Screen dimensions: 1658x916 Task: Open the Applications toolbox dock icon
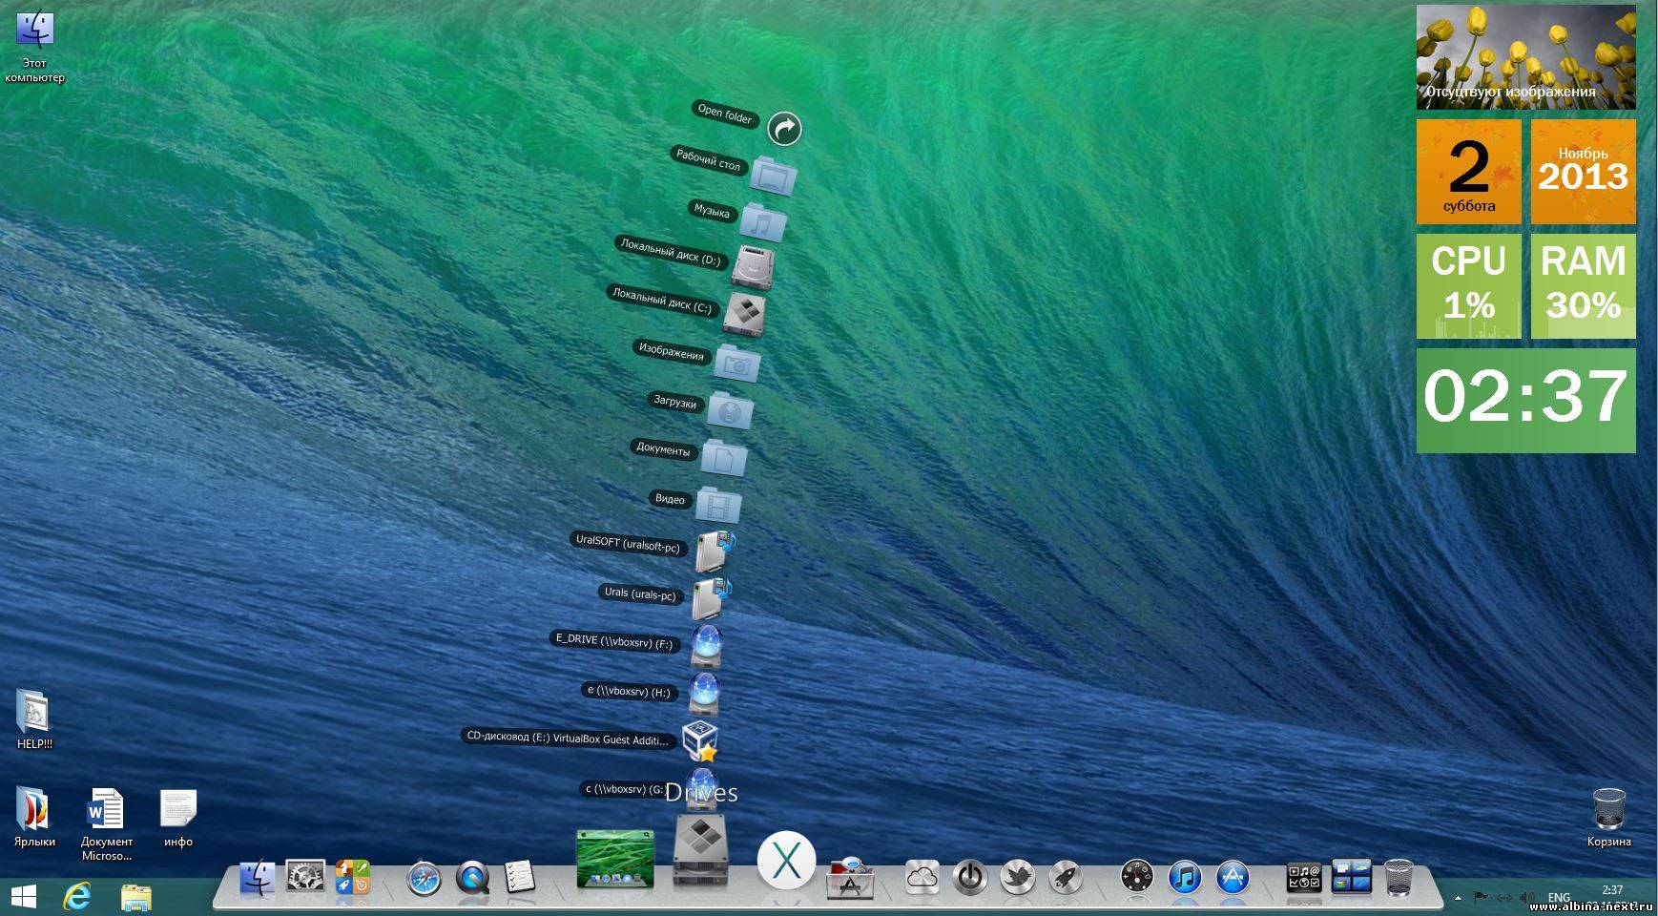click(849, 878)
